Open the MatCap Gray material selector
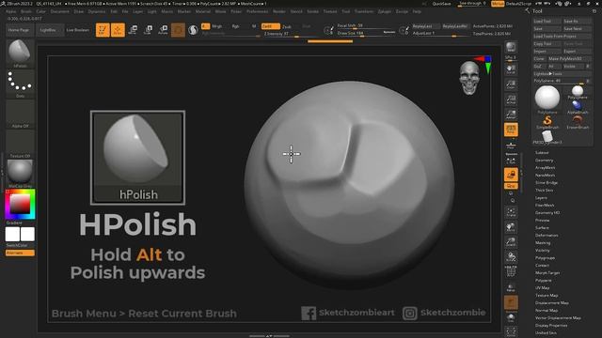Image resolution: width=602 pixels, height=338 pixels. coord(20,174)
